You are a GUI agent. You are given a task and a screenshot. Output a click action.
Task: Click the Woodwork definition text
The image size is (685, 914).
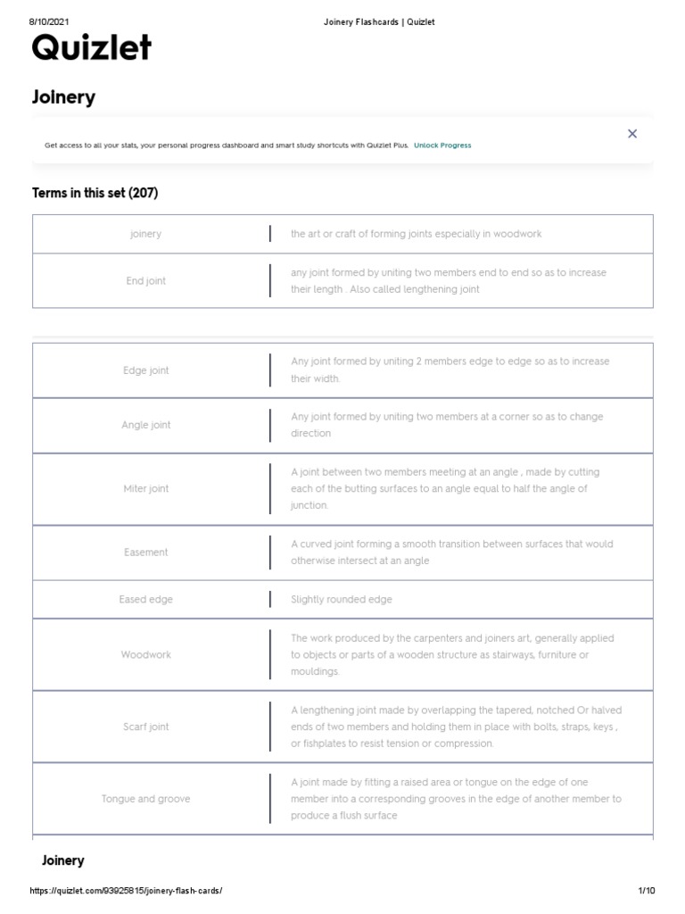click(x=452, y=655)
